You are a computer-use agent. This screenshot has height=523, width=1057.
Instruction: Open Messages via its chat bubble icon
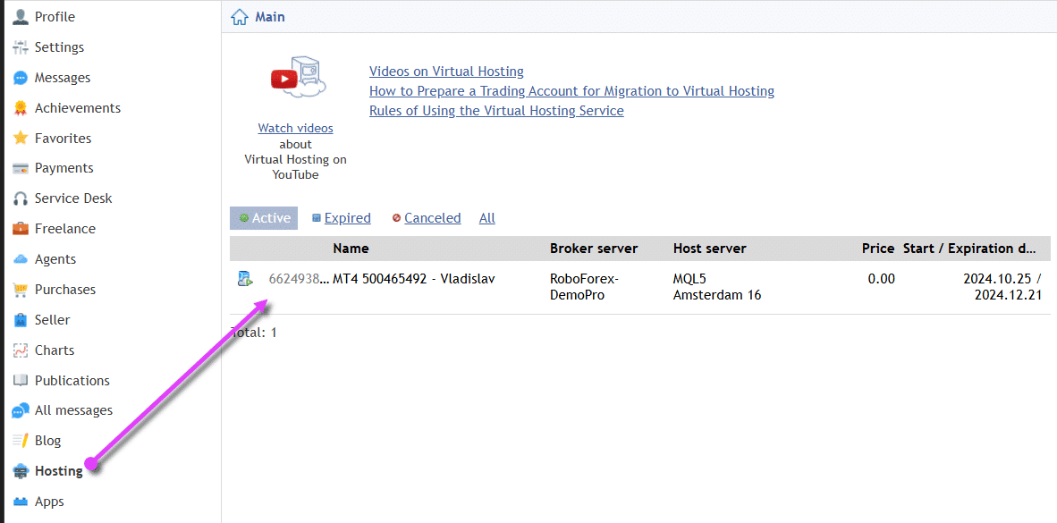coord(20,78)
